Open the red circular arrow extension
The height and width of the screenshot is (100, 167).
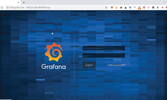click(144, 7)
